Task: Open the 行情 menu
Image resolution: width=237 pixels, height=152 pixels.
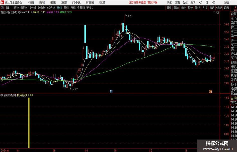Action: click(31, 2)
